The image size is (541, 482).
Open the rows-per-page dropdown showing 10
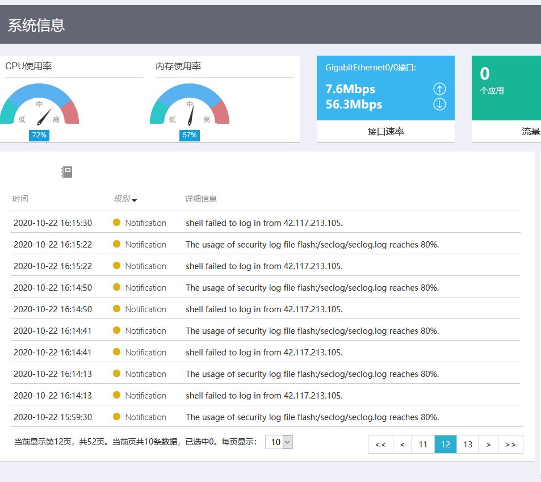pyautogui.click(x=279, y=442)
